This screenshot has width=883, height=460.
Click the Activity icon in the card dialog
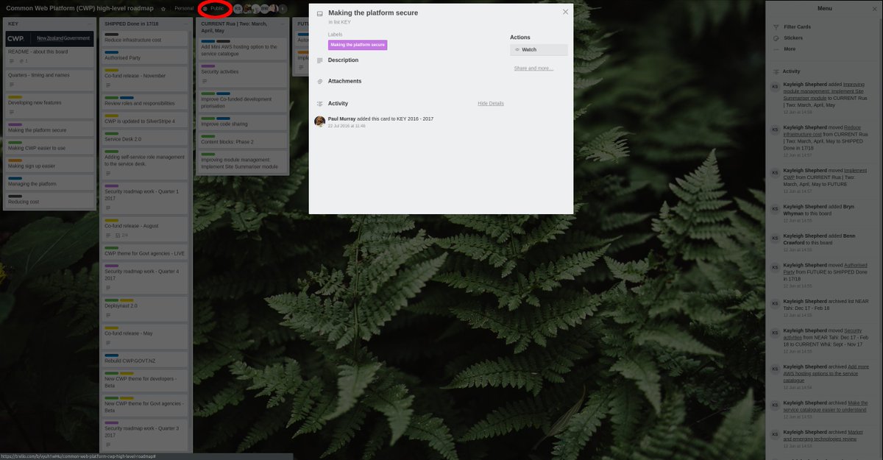click(319, 104)
